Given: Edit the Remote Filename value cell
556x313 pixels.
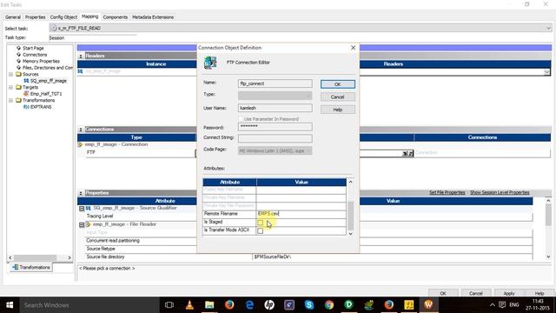Looking at the screenshot, I should 301,214.
